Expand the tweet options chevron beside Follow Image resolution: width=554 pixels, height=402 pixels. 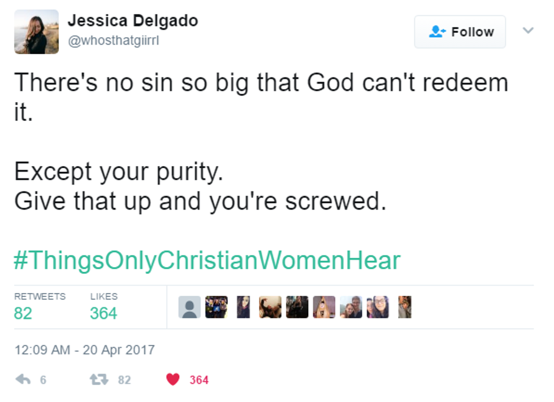pyautogui.click(x=528, y=30)
